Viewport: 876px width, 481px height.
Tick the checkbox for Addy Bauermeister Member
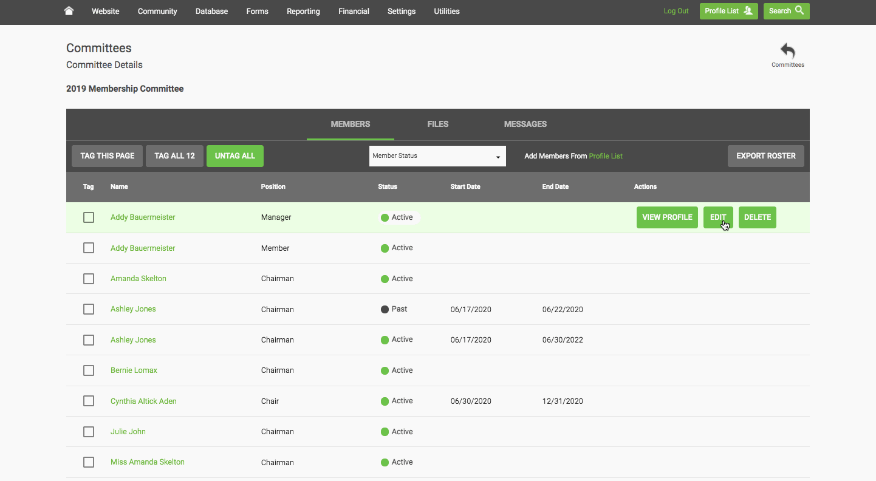(89, 248)
